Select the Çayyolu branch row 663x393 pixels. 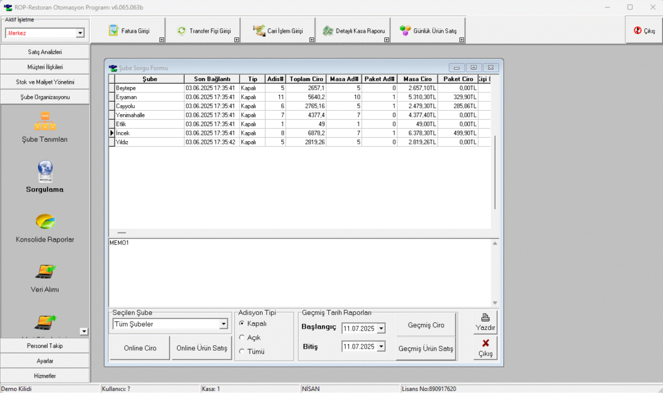[300, 106]
